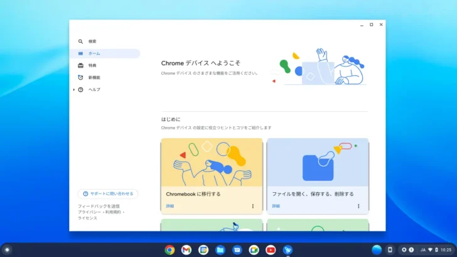Click the 特典 gift icon

pos(80,65)
